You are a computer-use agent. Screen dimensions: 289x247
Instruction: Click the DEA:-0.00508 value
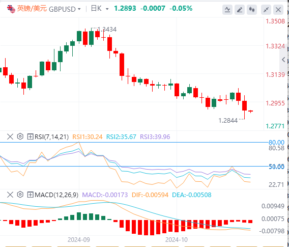(191, 195)
